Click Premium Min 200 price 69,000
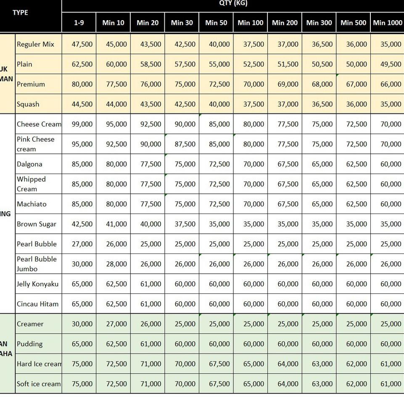This screenshot has width=404, height=404. click(285, 84)
